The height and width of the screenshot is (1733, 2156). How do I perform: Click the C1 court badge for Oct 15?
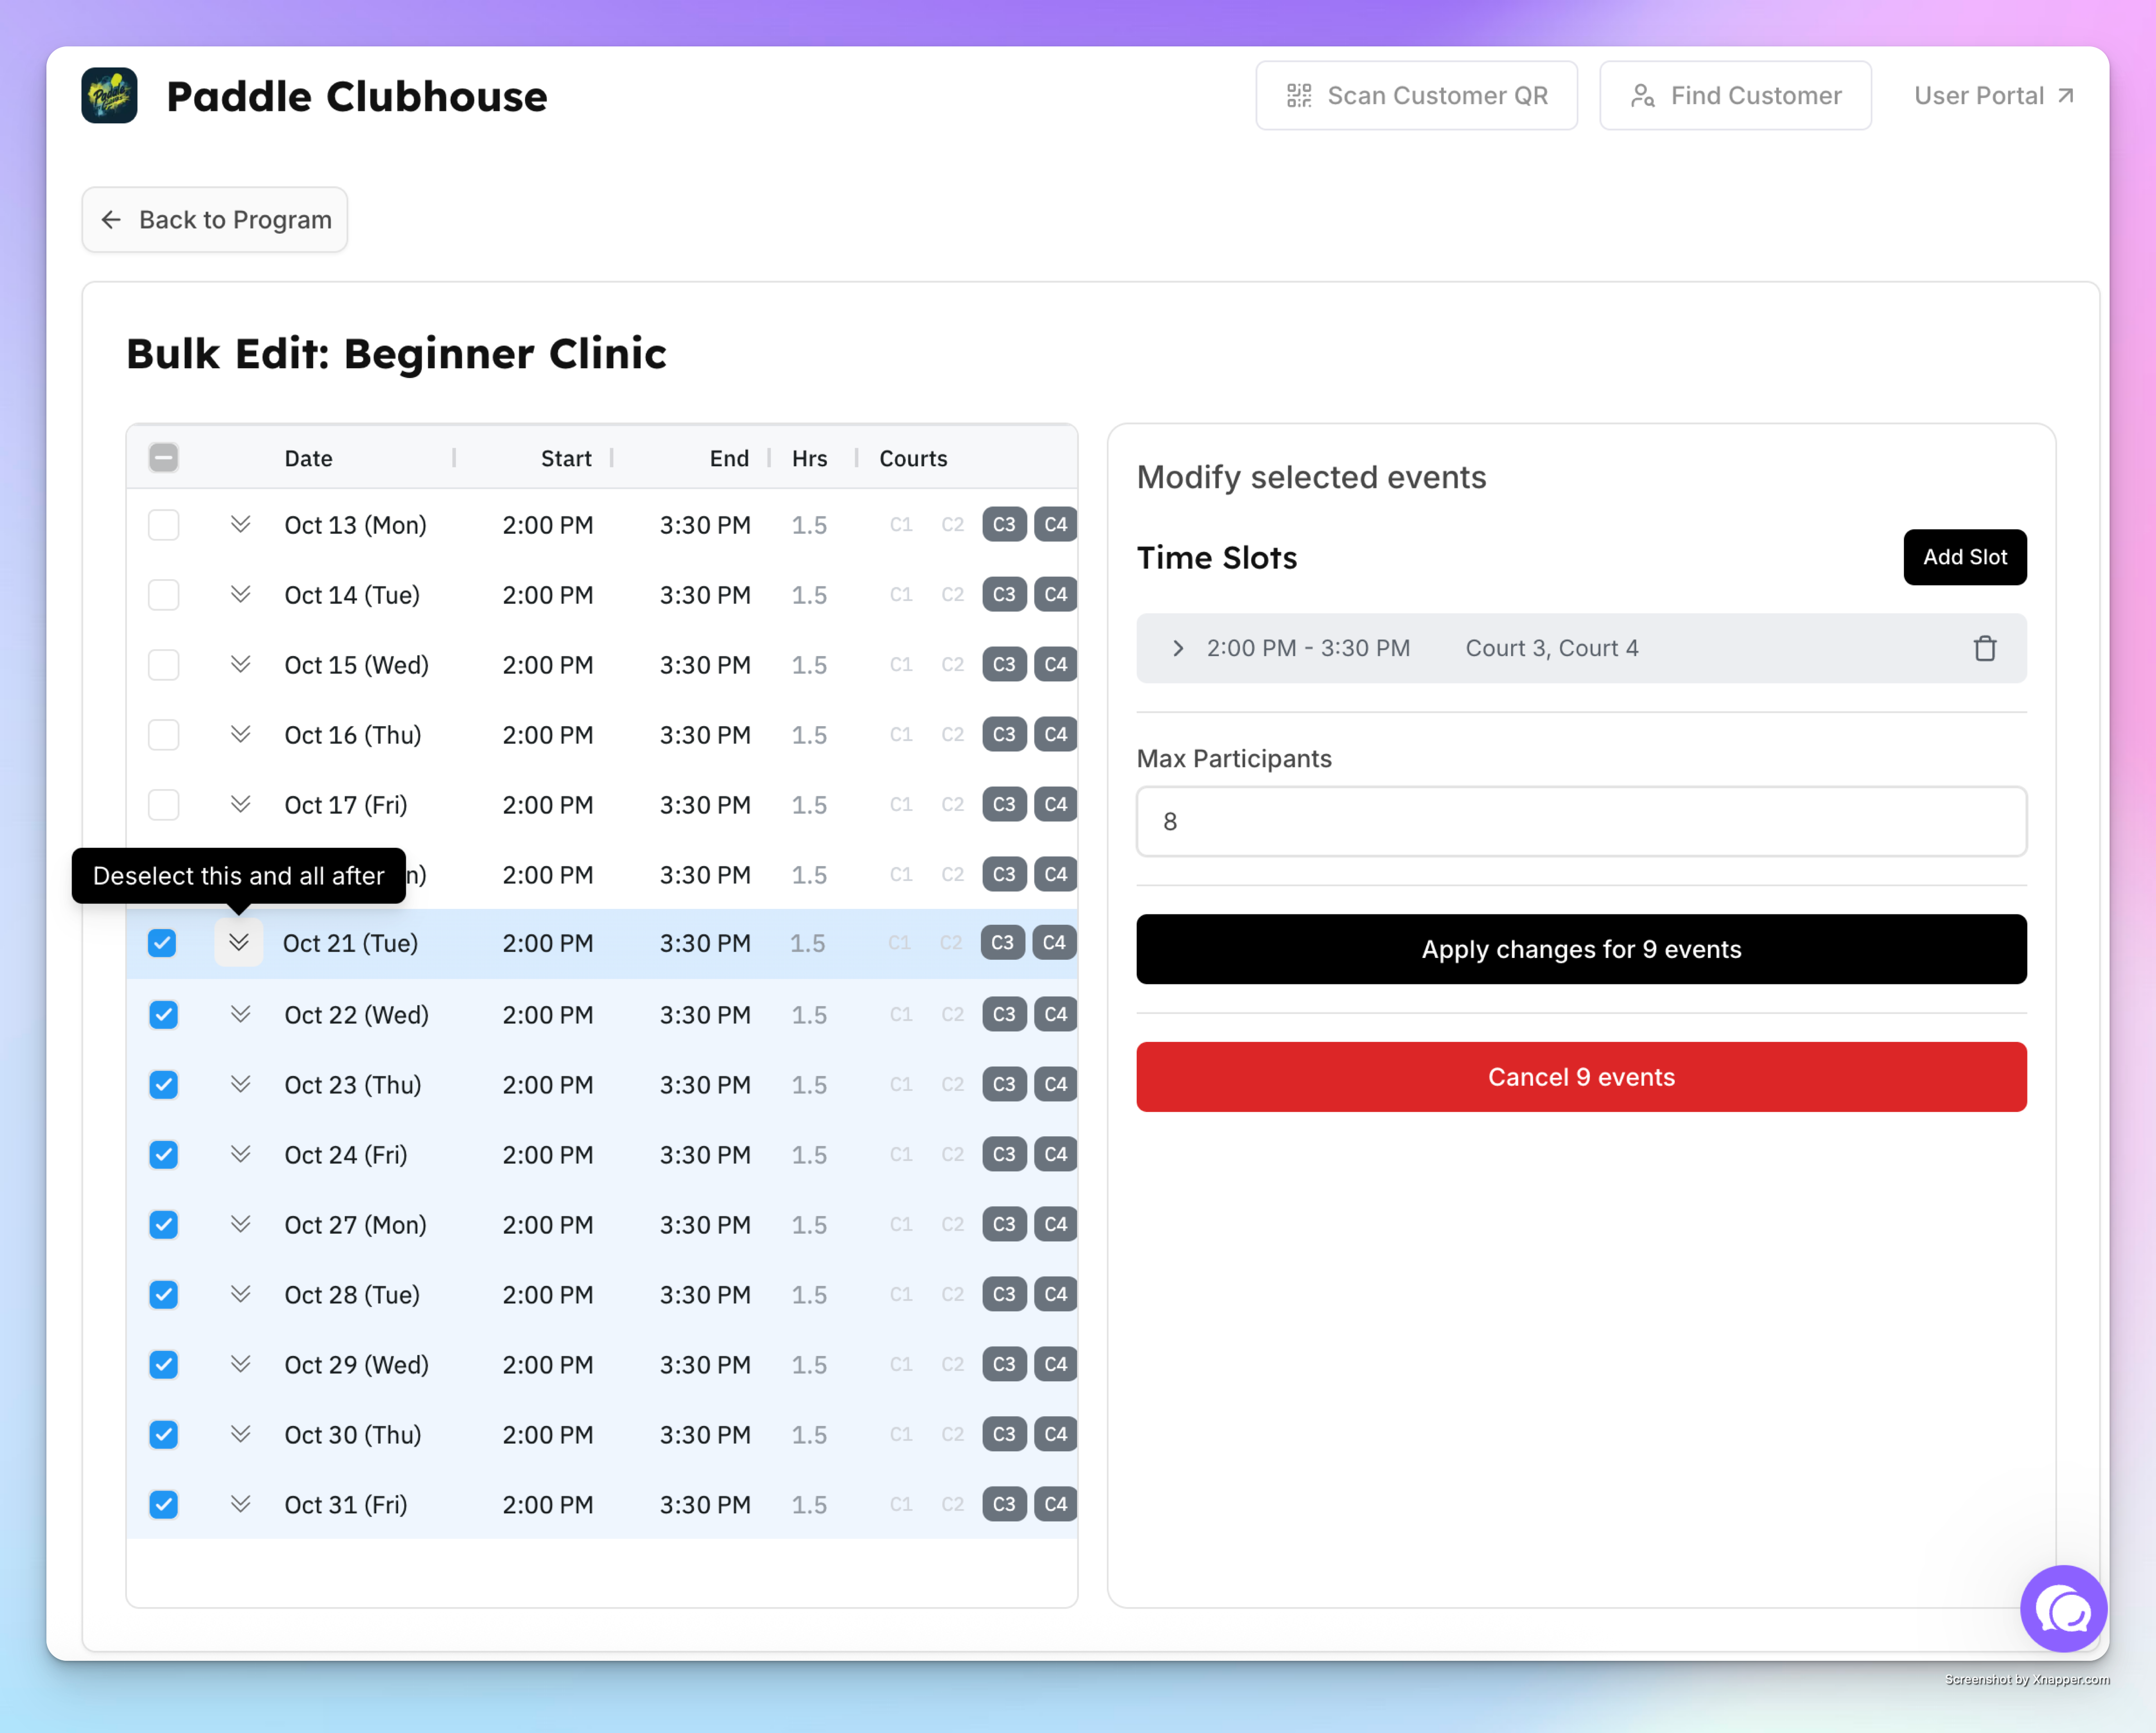[901, 665]
